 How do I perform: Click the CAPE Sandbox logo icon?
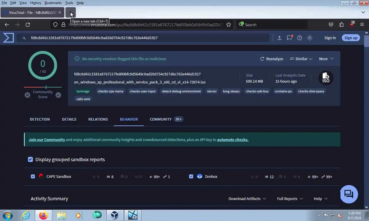41,176
